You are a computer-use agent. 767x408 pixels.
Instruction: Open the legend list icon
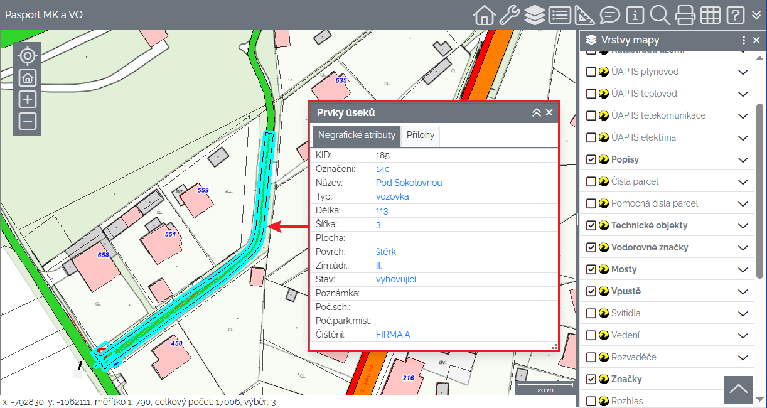(559, 14)
